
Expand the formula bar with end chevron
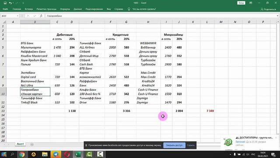pyautogui.click(x=277, y=16)
